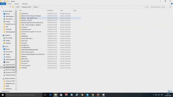Screen dimensions: 173x97
Task: Refresh the Games folder view
Action: coord(148,7)
